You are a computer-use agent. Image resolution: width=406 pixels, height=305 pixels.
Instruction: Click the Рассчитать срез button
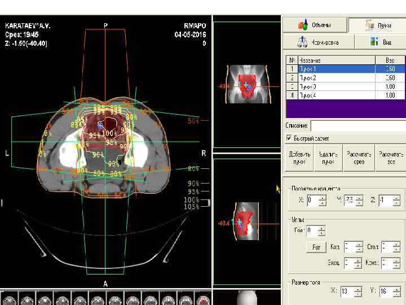(x=359, y=158)
